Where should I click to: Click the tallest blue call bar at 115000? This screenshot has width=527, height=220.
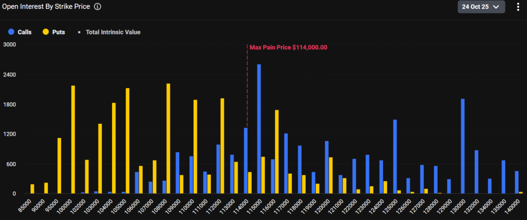(259, 129)
